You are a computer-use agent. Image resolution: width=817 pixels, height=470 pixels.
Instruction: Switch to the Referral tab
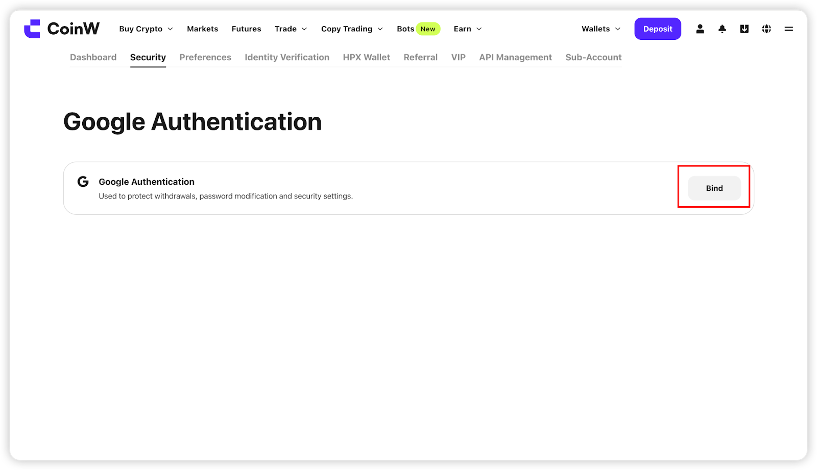421,58
